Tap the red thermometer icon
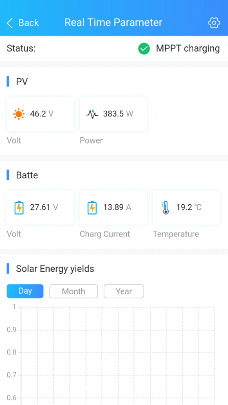The image size is (228, 405). tap(166, 207)
